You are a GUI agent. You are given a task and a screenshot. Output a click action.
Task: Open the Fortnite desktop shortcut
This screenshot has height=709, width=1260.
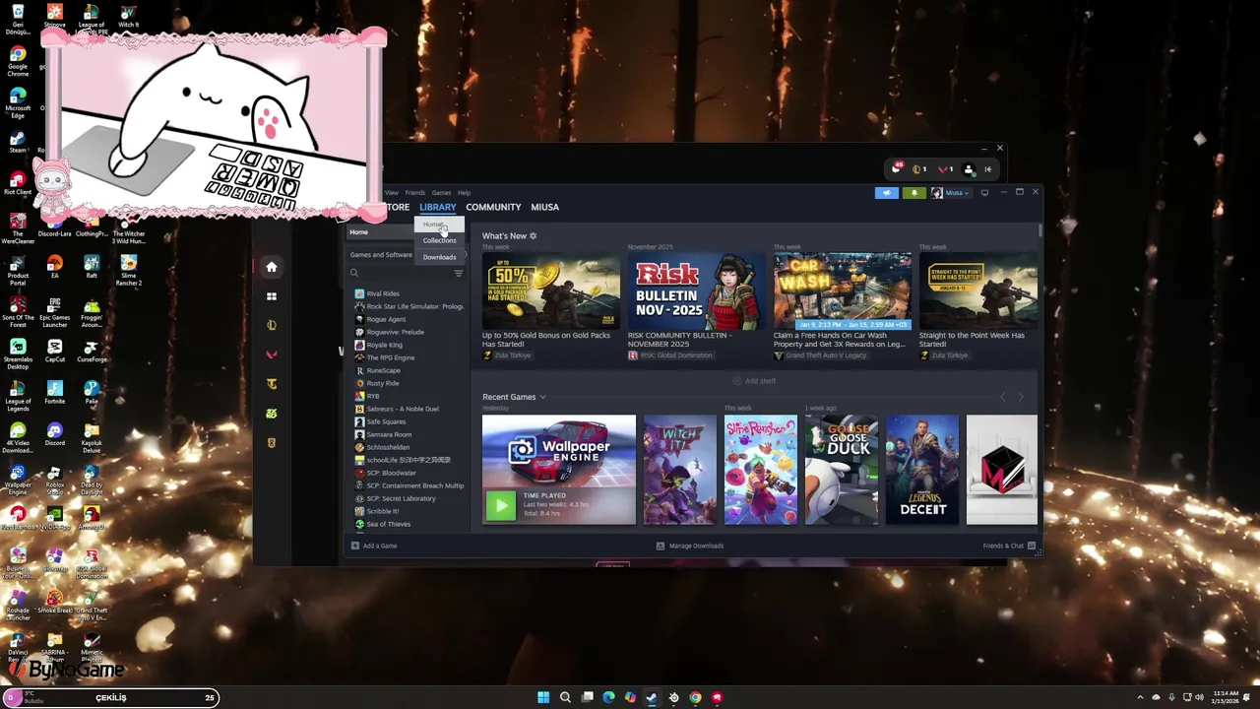pyautogui.click(x=54, y=392)
